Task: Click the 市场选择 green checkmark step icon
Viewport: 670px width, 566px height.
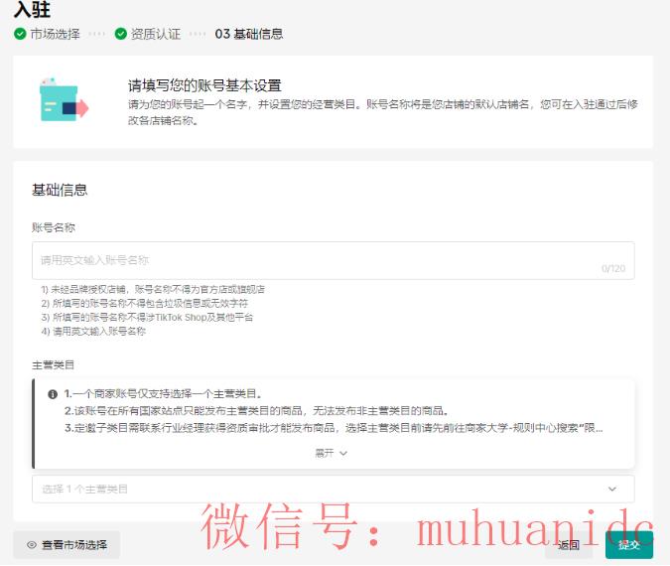Action: (x=20, y=34)
